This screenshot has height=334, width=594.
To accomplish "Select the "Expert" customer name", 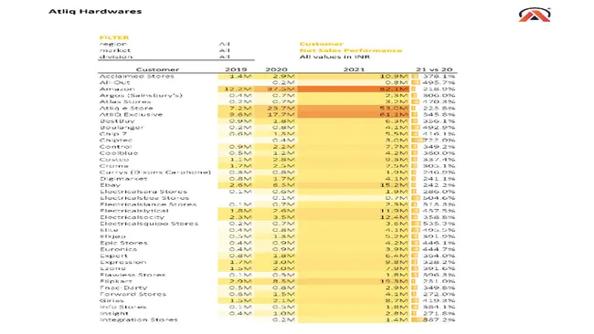I will click(x=113, y=256).
